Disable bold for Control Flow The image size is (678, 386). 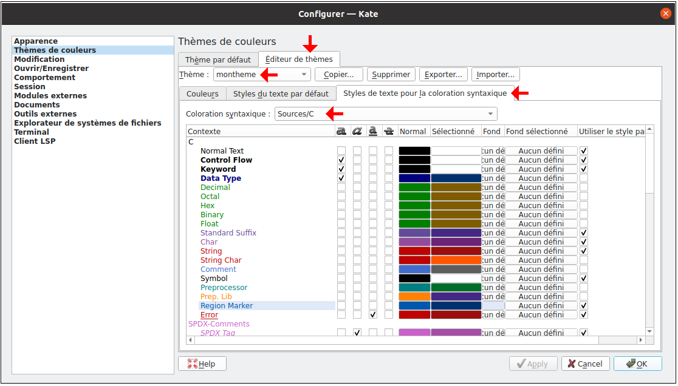pos(341,160)
